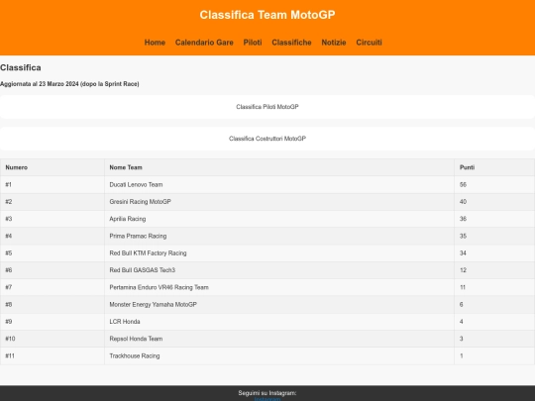Click the Numero column header
Image resolution: width=535 pixels, height=401 pixels.
pyautogui.click(x=53, y=167)
